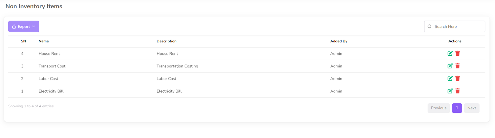
Task: Delete the House Rent item
Action: [458, 53]
